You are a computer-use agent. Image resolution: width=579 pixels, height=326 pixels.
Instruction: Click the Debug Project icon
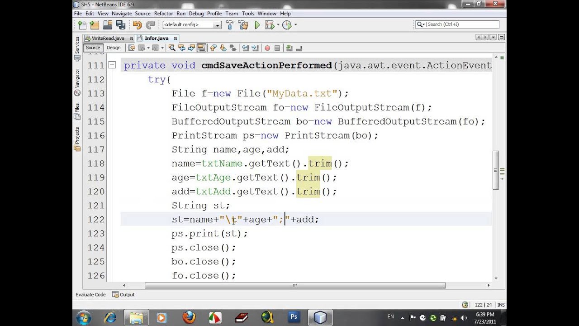(x=271, y=25)
